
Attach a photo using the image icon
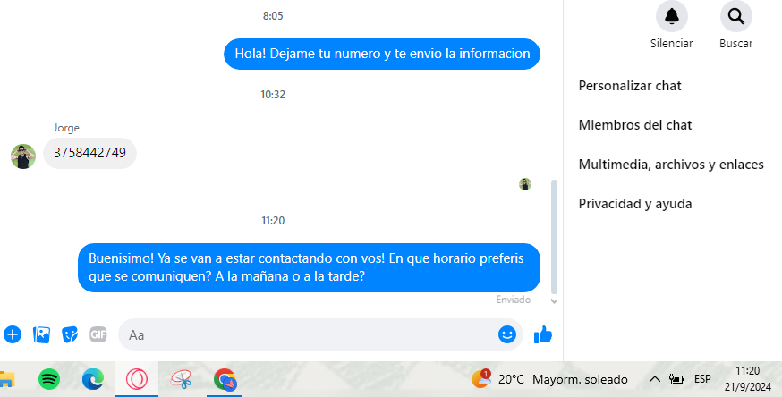(41, 334)
